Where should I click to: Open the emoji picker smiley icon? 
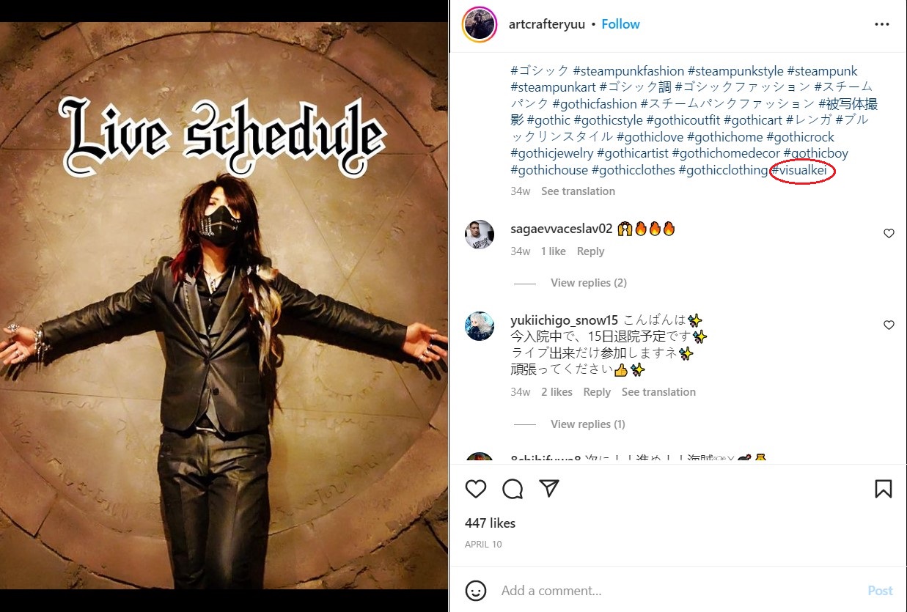pyautogui.click(x=476, y=590)
